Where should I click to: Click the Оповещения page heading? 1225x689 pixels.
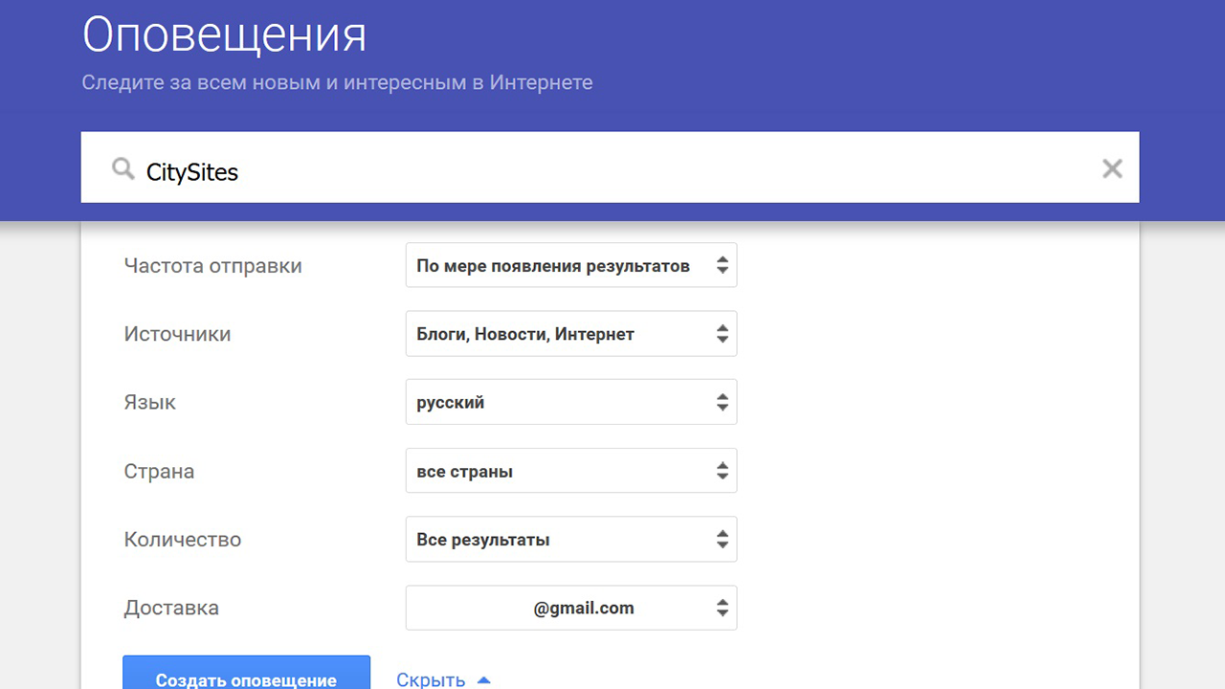[x=225, y=35]
